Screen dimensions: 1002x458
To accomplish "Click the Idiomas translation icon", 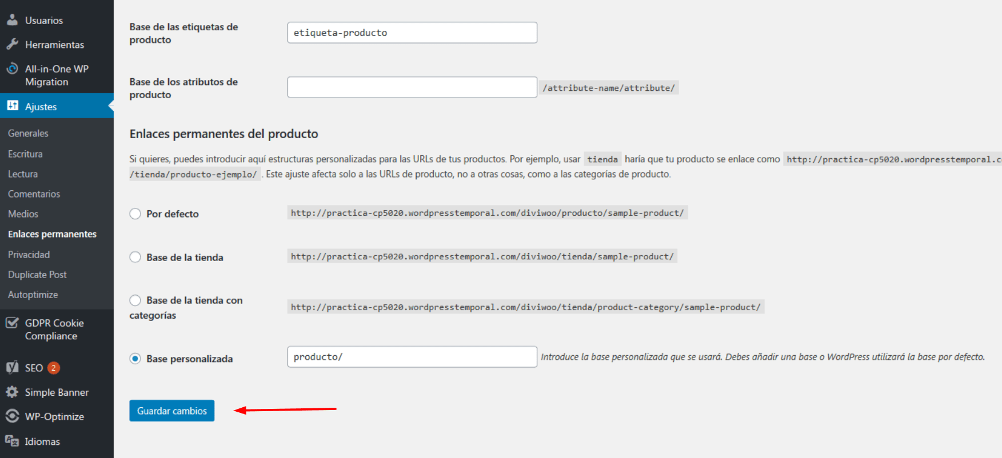I will (12, 441).
